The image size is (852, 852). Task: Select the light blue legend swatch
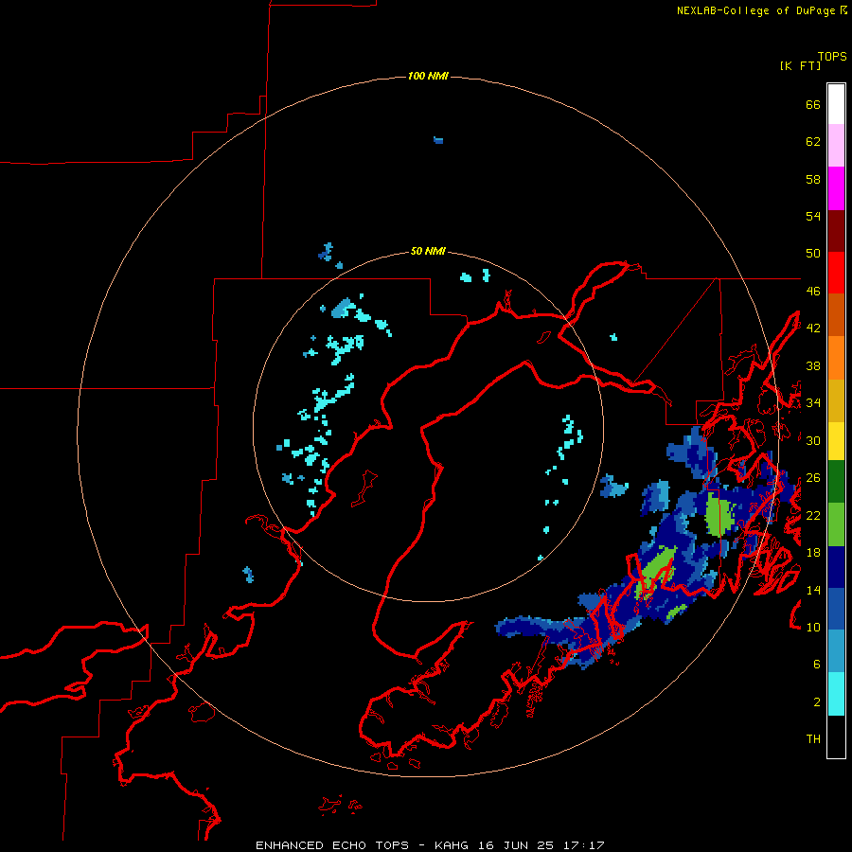tap(836, 651)
